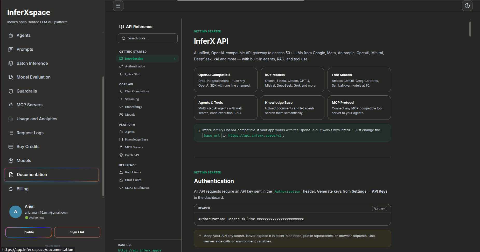Open the SDKs & Libraries reference

pyautogui.click(x=137, y=187)
